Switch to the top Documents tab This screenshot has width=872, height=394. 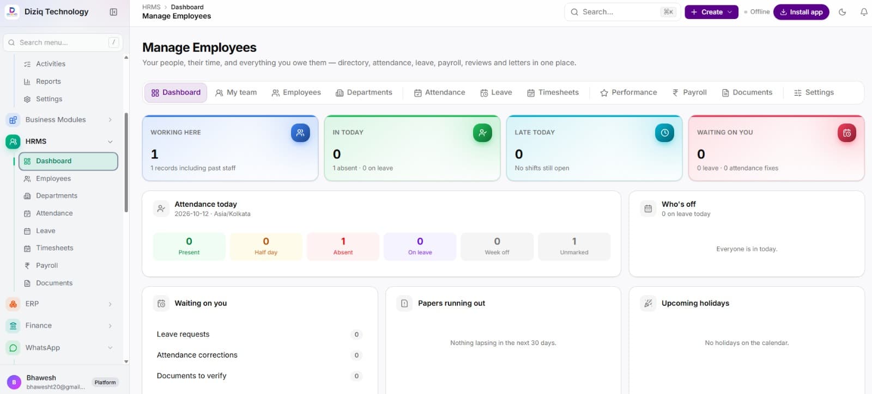tap(747, 93)
